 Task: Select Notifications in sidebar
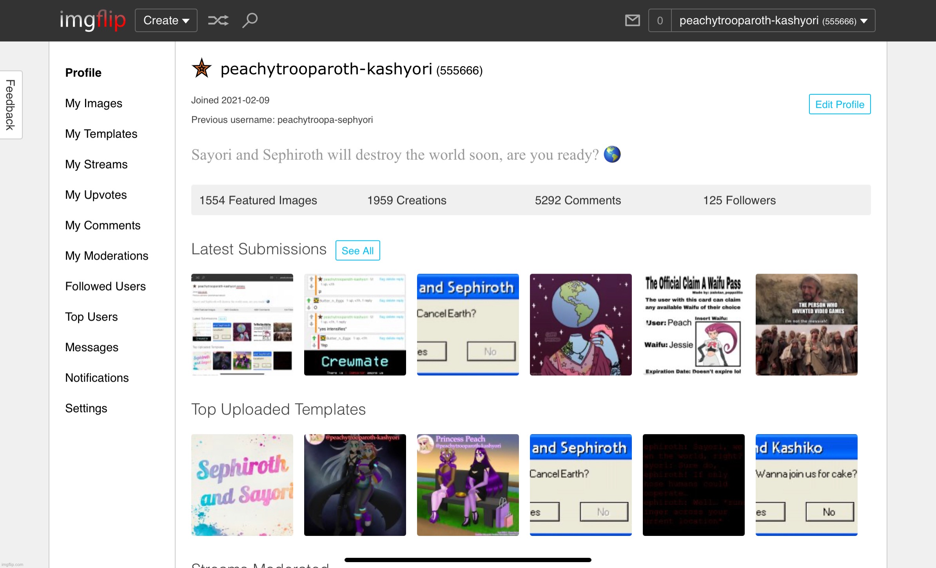click(x=97, y=378)
